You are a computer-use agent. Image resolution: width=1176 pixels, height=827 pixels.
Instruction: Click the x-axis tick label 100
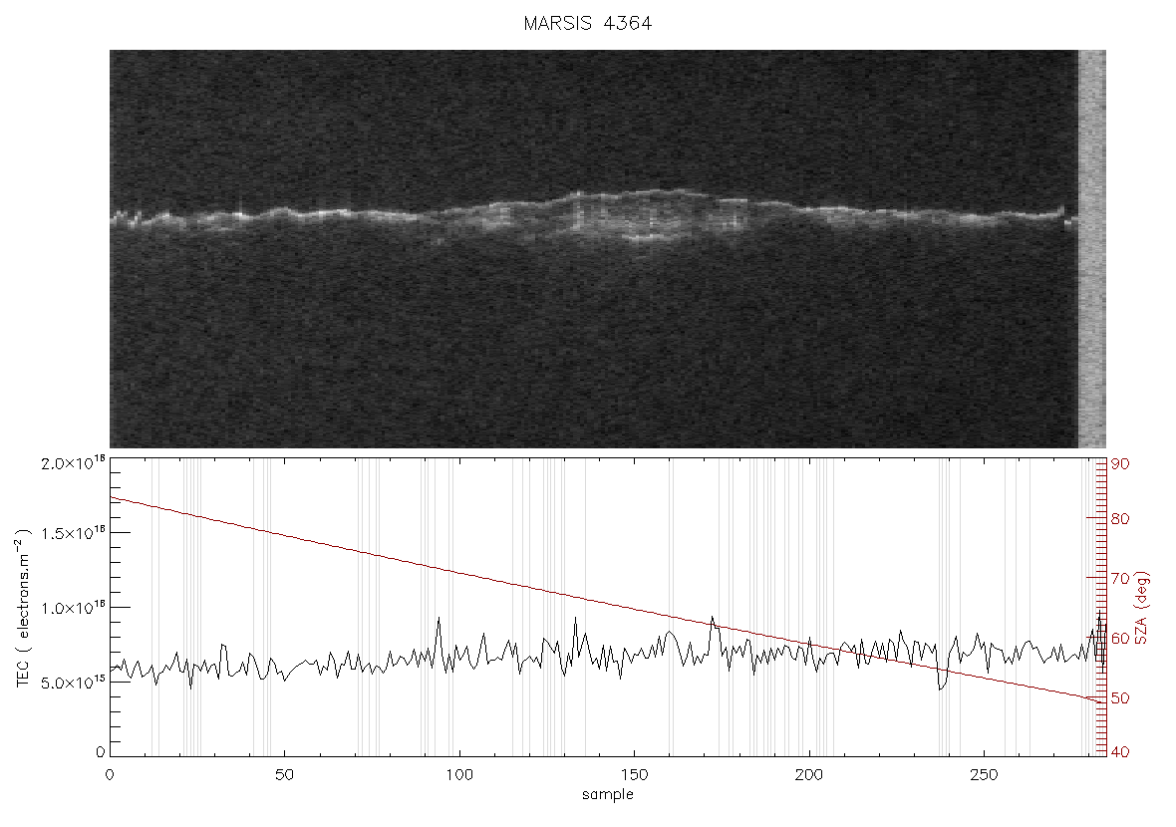tap(459, 775)
